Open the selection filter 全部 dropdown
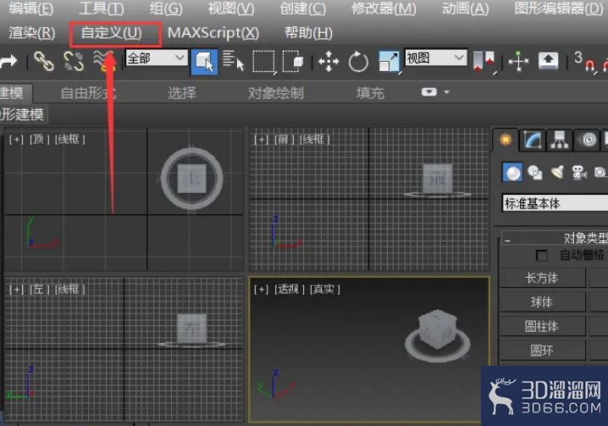This screenshot has height=426, width=608. pyautogui.click(x=157, y=58)
